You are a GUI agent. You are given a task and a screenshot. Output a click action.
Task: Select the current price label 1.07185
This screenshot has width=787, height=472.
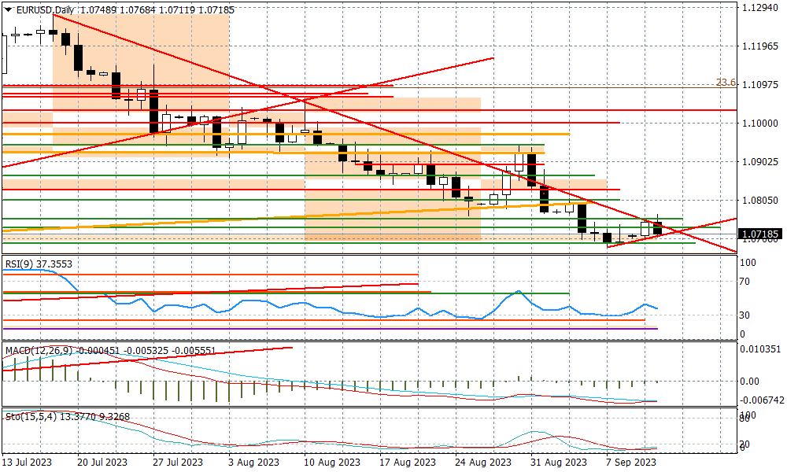click(x=760, y=234)
